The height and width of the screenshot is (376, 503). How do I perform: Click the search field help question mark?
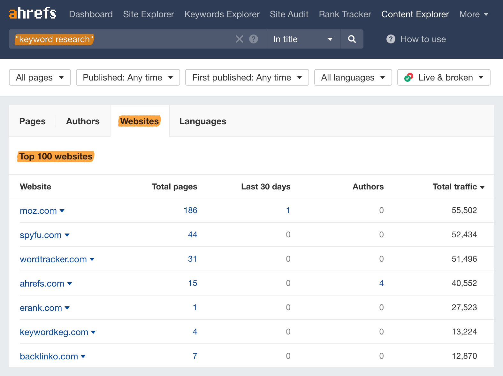point(254,39)
